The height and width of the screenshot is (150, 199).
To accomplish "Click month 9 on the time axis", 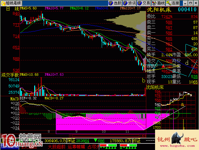I will pos(76,131).
